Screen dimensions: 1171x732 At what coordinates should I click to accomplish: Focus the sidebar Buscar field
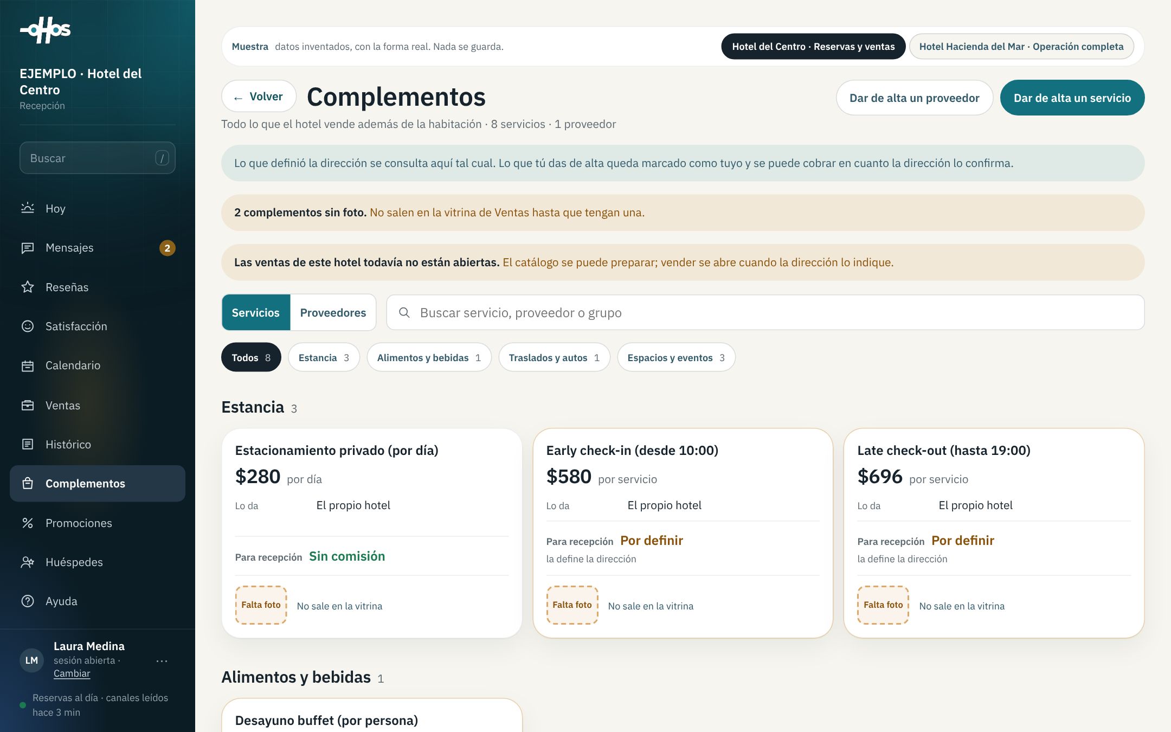tap(98, 158)
